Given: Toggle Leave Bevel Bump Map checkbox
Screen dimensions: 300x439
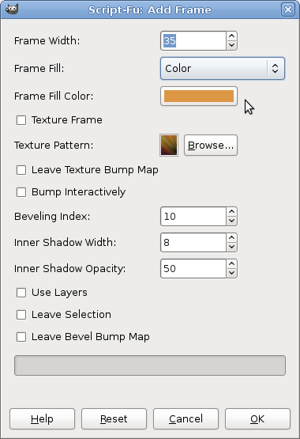Looking at the screenshot, I should (x=21, y=337).
